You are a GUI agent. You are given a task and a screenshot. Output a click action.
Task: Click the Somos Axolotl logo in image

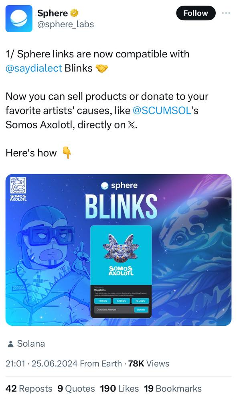(x=18, y=189)
